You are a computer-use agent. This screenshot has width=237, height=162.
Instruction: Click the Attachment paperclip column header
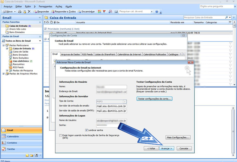tap(55, 22)
